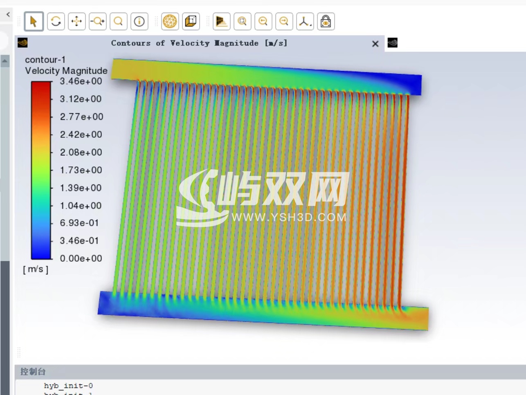This screenshot has height=395, width=526.
Task: Click the 6.93e-01 legend value
Action: pos(79,223)
